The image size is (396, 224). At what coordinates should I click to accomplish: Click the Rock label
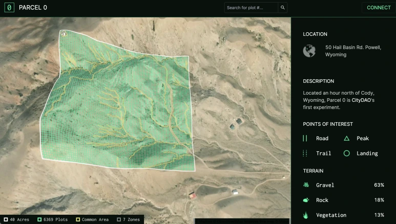[322, 200]
